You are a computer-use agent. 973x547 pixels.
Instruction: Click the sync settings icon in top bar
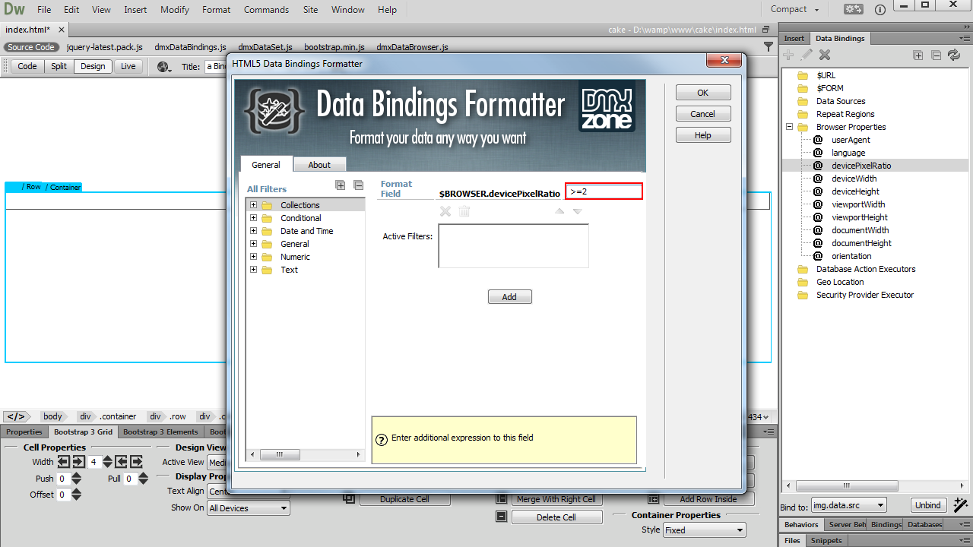(x=854, y=10)
